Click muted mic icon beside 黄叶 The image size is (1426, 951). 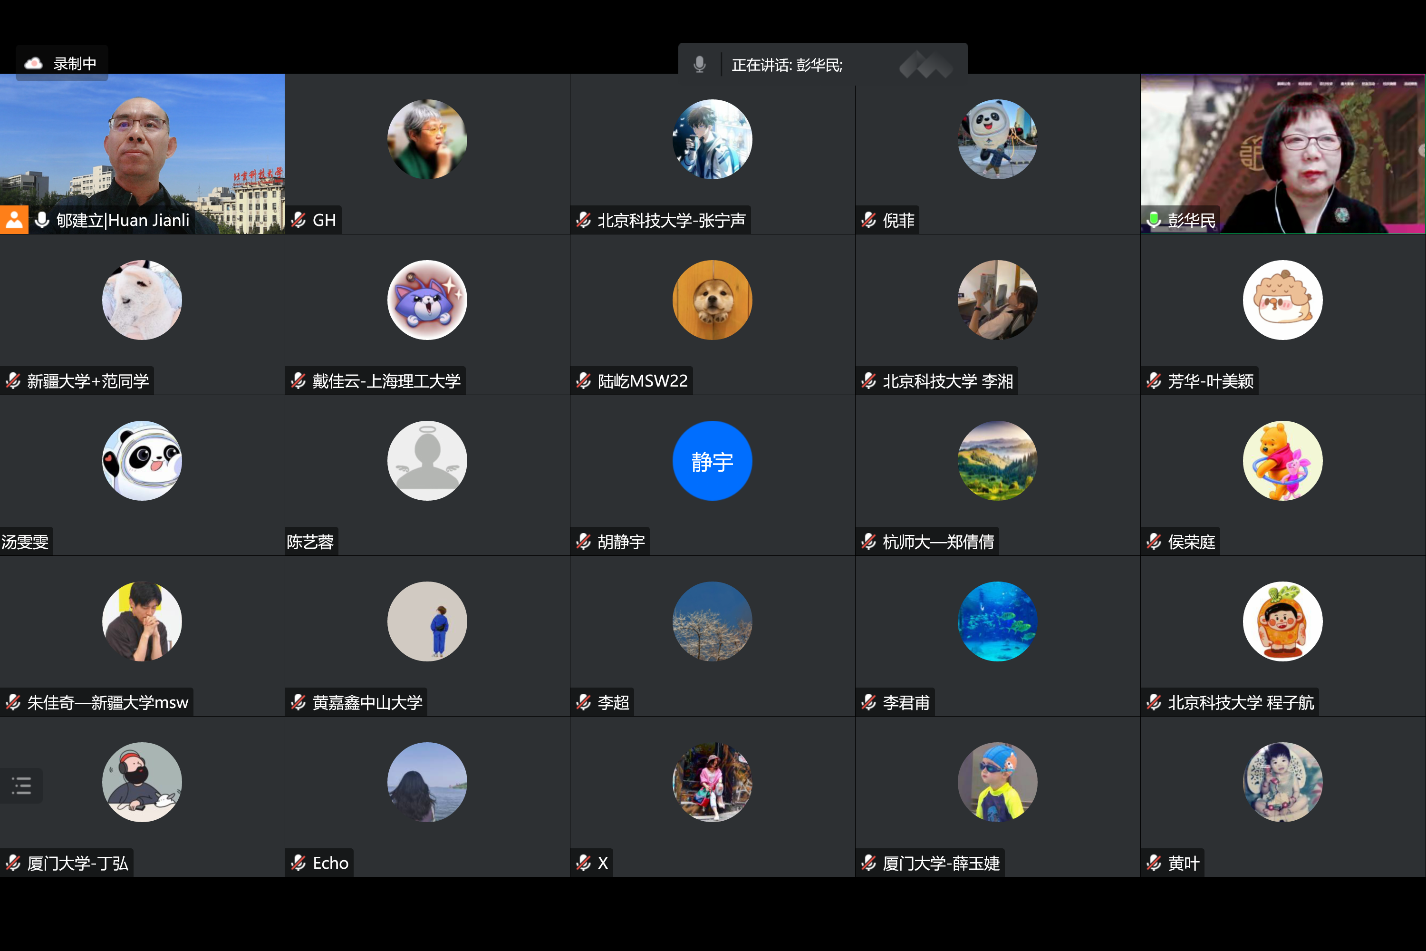click(x=1154, y=863)
